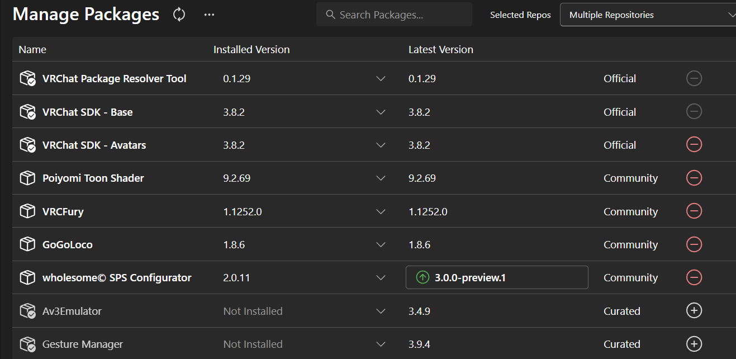Open GoGoLoco installed version dropdown
This screenshot has width=736, height=359.
click(381, 244)
